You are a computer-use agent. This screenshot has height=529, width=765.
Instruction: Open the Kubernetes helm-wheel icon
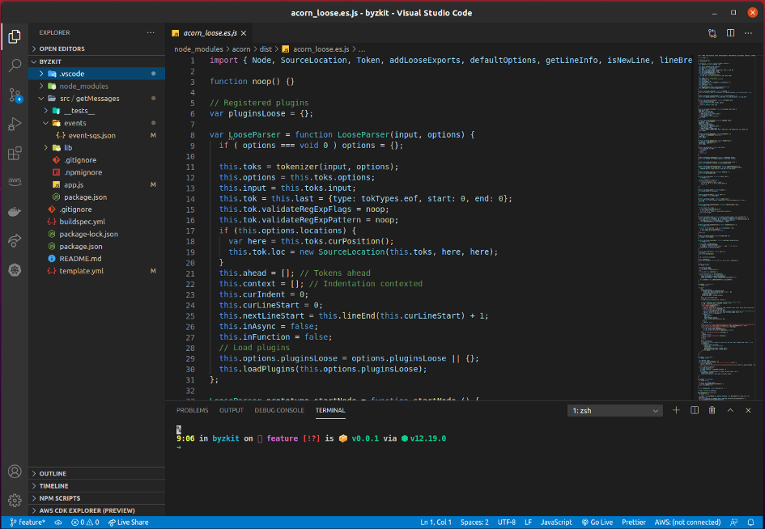[15, 269]
